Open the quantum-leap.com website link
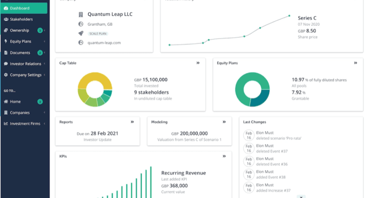The width and height of the screenshot is (368, 198). (x=101, y=43)
